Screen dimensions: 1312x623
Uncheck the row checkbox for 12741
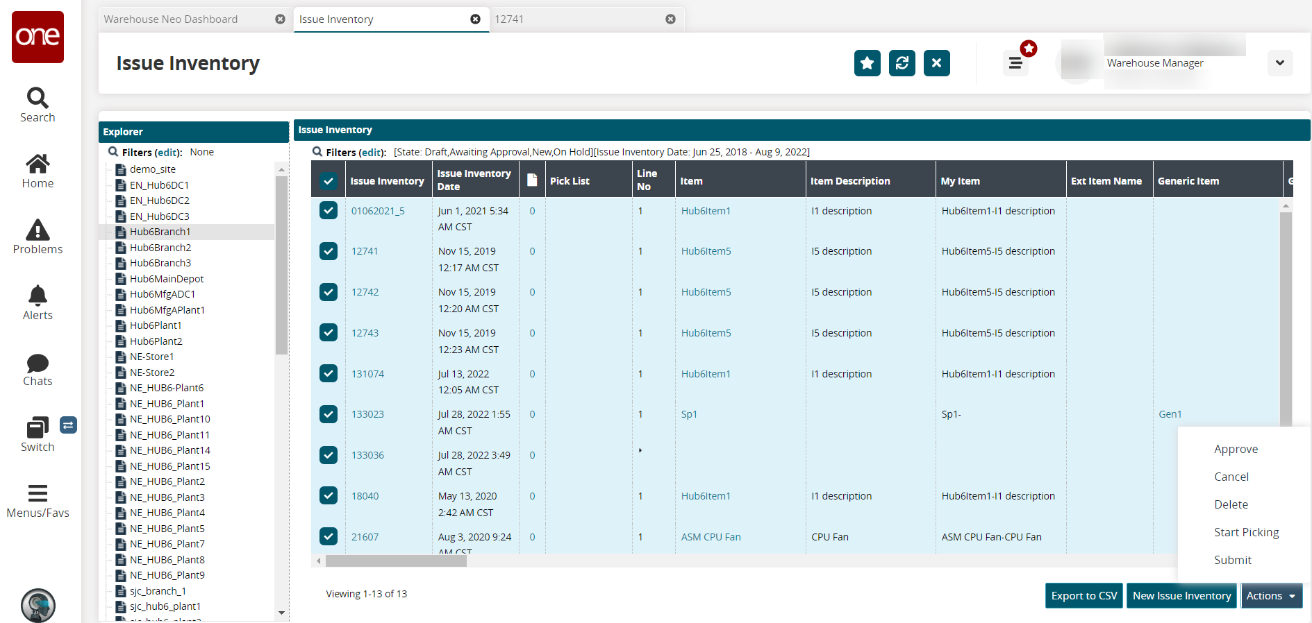[329, 251]
